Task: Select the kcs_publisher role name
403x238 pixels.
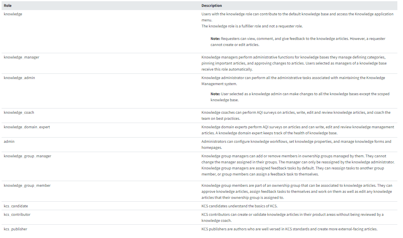Action: pos(15,229)
